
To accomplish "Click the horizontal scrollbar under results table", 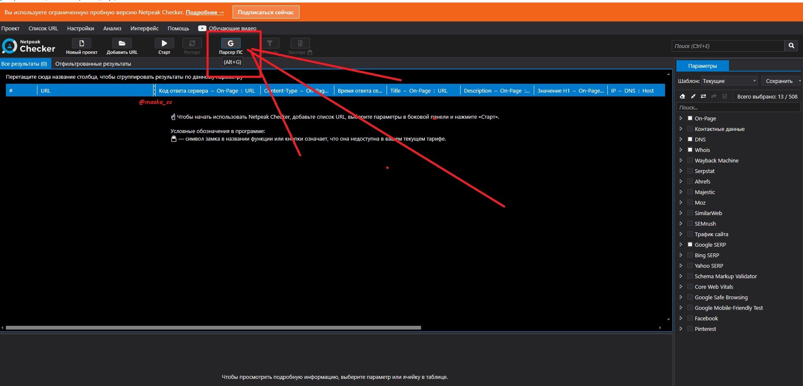I will pos(213,327).
